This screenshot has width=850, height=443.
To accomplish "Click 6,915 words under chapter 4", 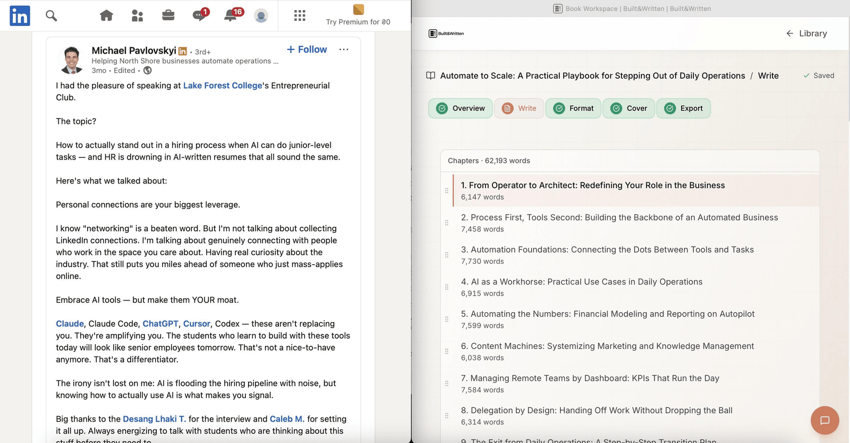I will pos(482,294).
